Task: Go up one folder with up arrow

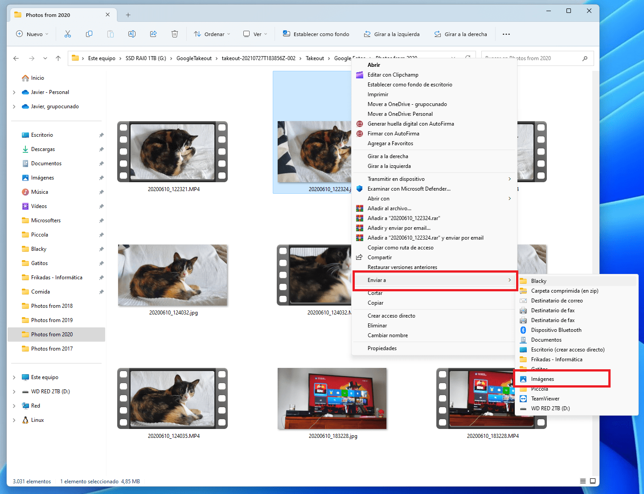Action: tap(58, 58)
